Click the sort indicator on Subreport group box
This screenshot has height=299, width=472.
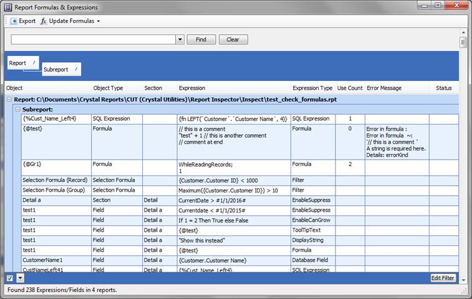coord(76,70)
